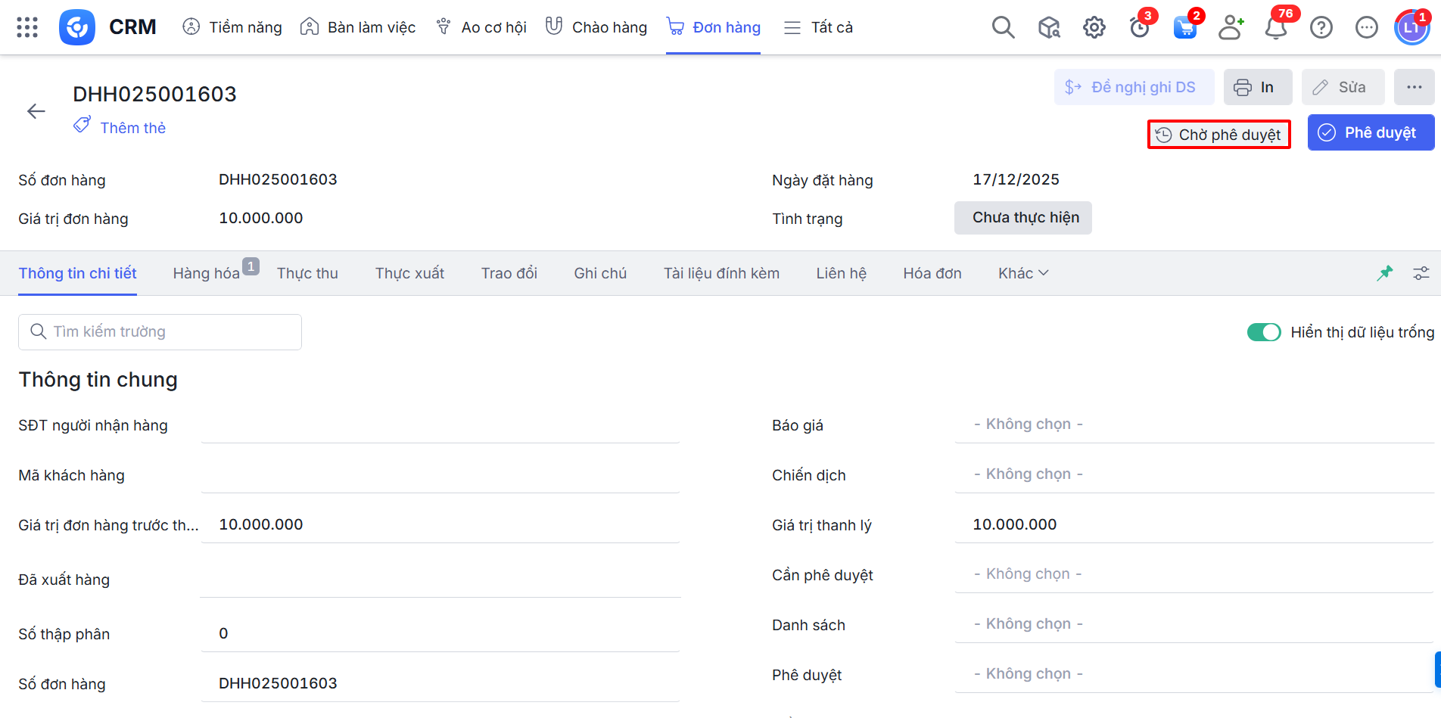
Task: Open the Báo giá dropdown field
Action: click(x=1193, y=424)
